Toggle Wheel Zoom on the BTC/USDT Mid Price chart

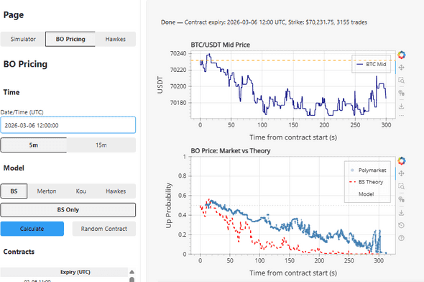(401, 93)
